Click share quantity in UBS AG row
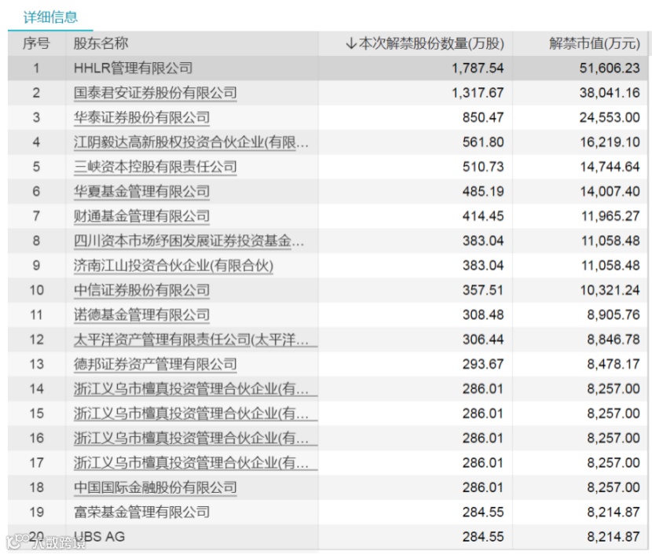Viewport: 652px width, 555px height. [483, 537]
